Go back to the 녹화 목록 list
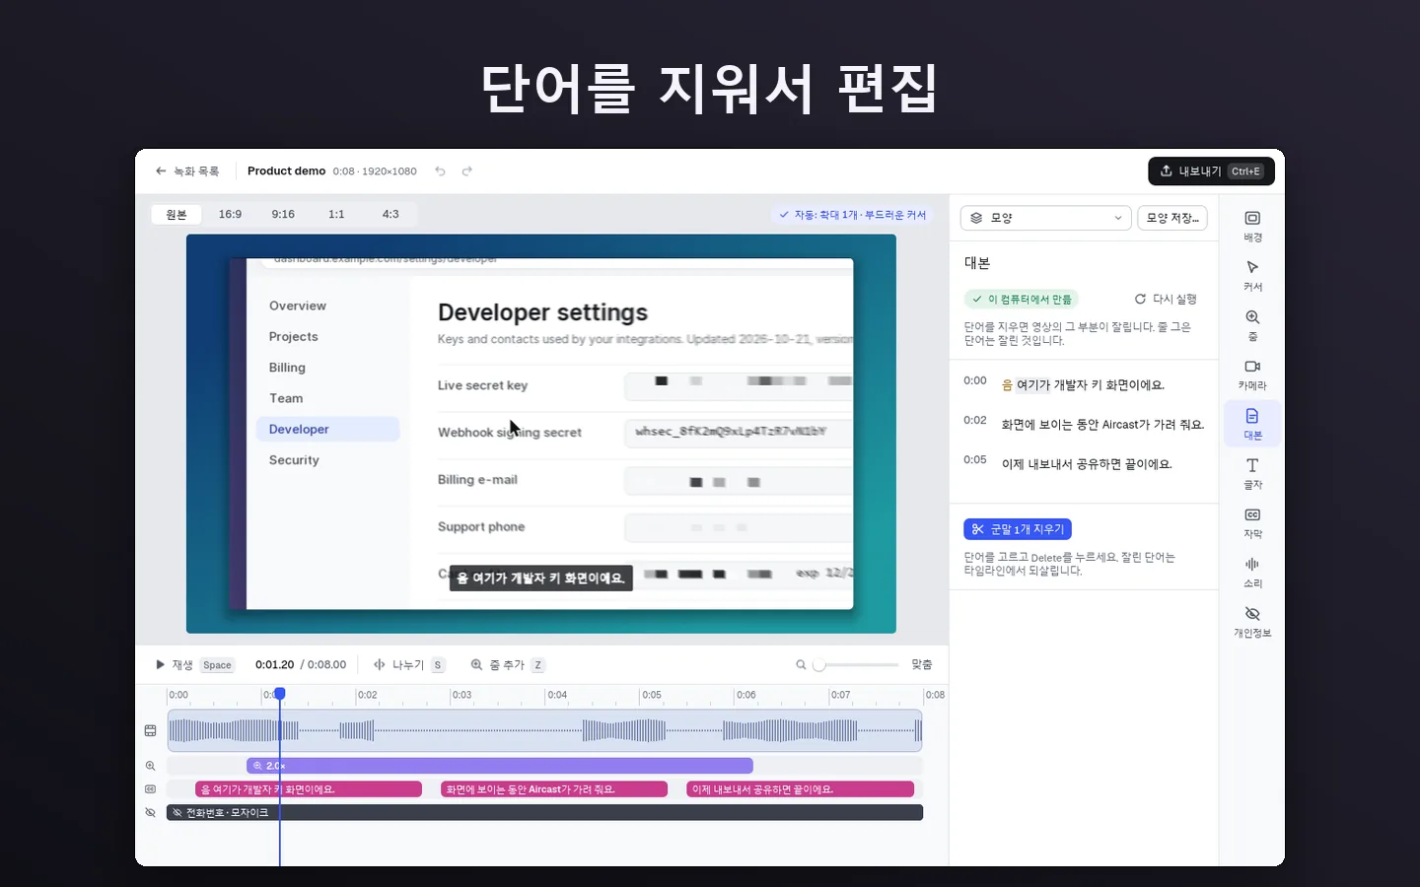 pyautogui.click(x=187, y=171)
